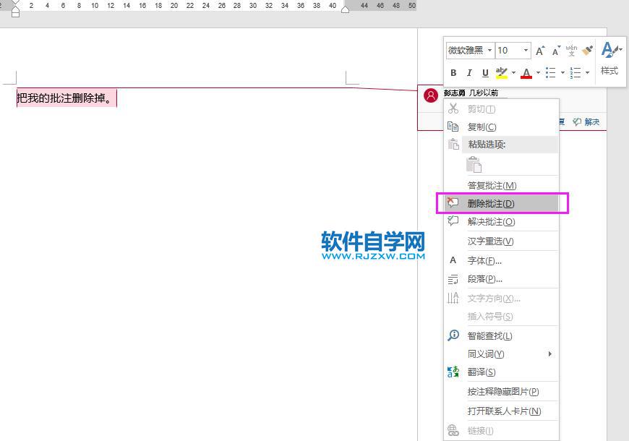Apply the Bullets list icon
Image resolution: width=629 pixels, height=441 pixels.
point(551,72)
